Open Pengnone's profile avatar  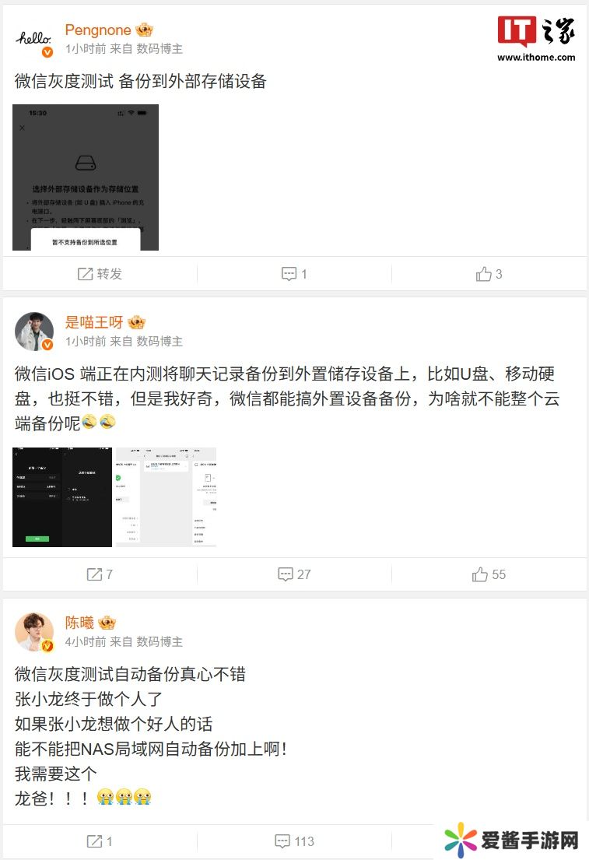34,40
